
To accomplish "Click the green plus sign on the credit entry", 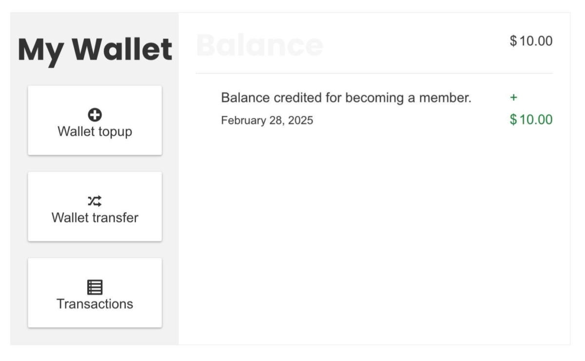I will coord(513,98).
